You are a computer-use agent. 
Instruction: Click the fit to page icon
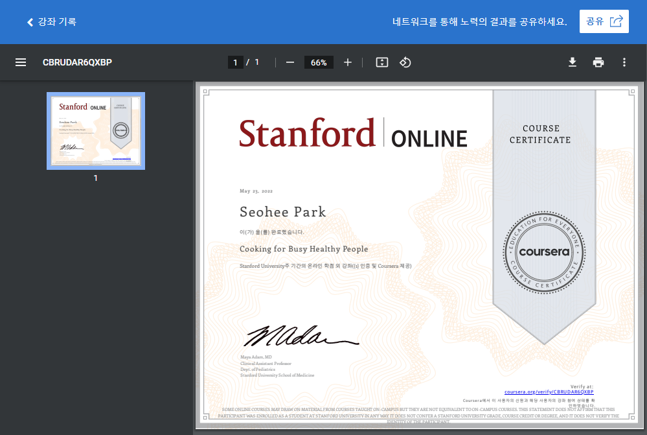382,62
